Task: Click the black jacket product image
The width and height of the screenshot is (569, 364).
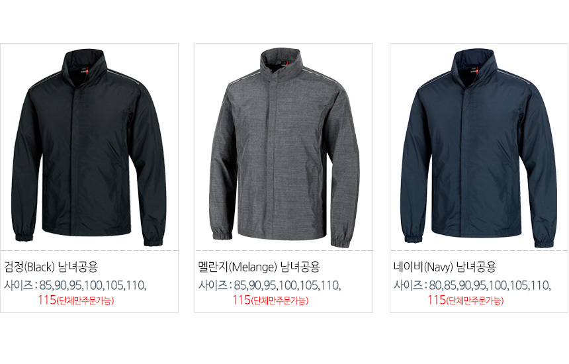Action: click(x=89, y=148)
